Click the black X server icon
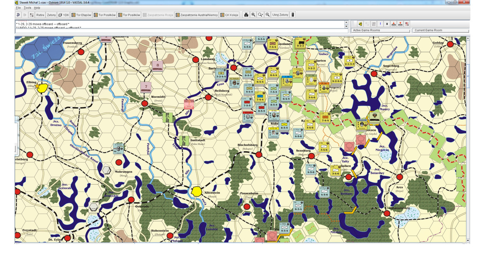This screenshot has height=271, width=501. coord(387,24)
